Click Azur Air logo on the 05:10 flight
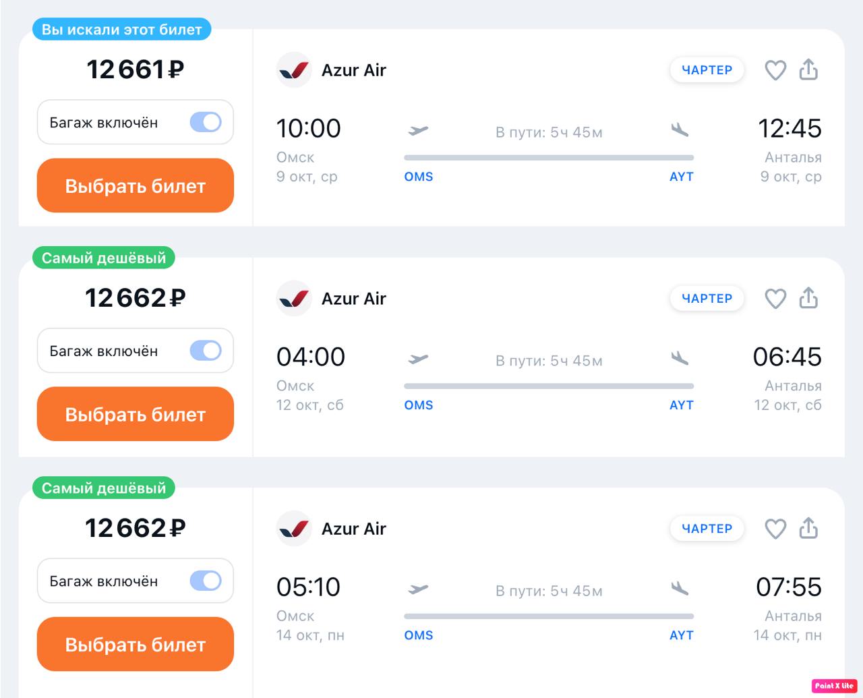 [294, 529]
